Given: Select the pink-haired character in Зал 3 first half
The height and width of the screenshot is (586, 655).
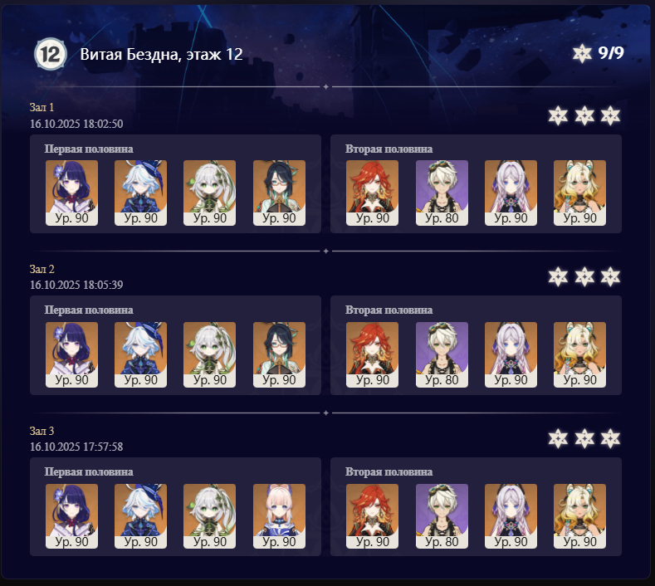Looking at the screenshot, I should pos(279,516).
